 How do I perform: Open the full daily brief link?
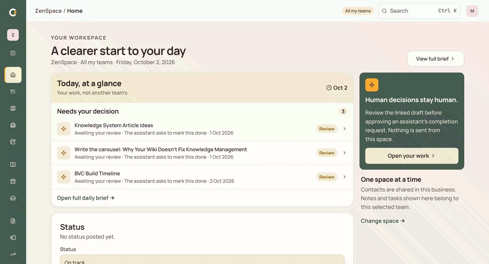pyautogui.click(x=86, y=198)
